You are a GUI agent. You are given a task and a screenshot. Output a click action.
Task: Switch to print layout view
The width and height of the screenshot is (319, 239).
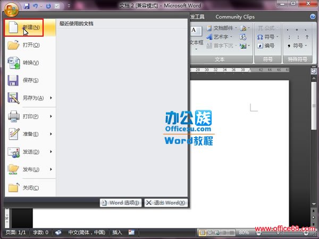(202, 232)
